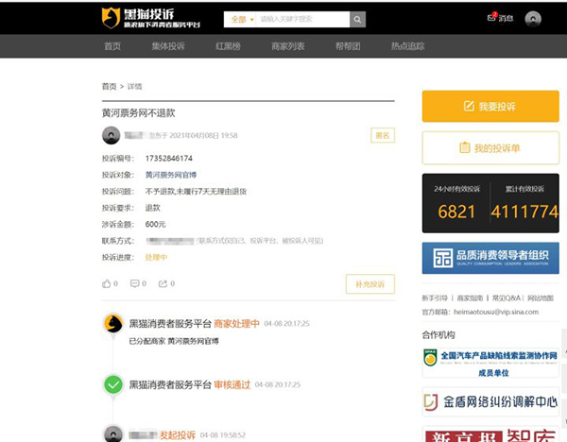Click the 黄河票务网不退款 complaint title

pyautogui.click(x=139, y=113)
